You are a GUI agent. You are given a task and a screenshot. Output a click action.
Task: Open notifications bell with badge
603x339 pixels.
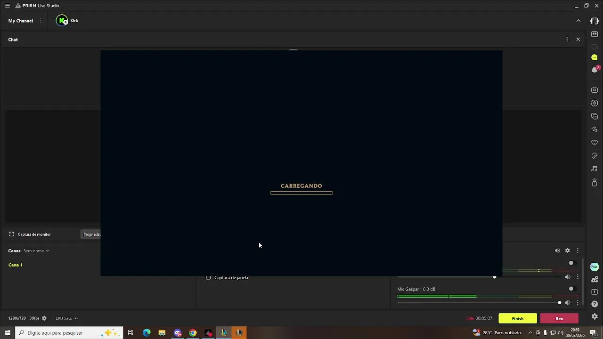(595, 70)
